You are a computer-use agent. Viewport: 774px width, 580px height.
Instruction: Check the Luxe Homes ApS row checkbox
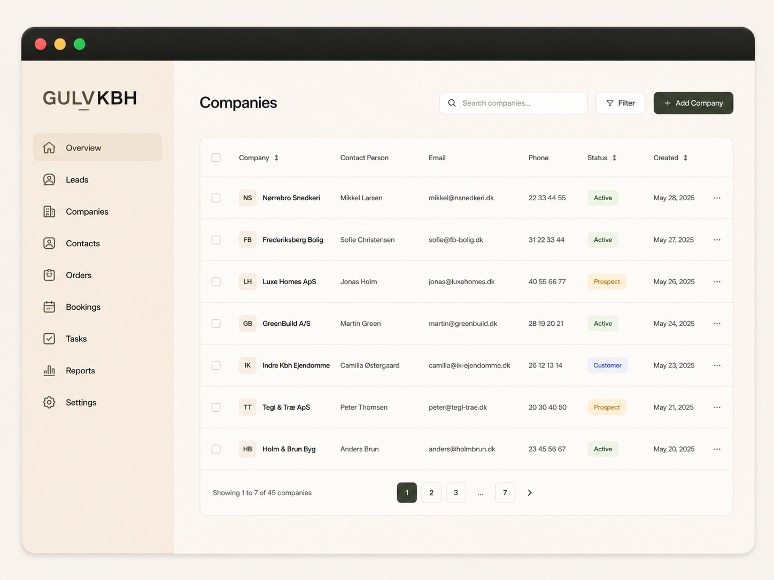(216, 281)
